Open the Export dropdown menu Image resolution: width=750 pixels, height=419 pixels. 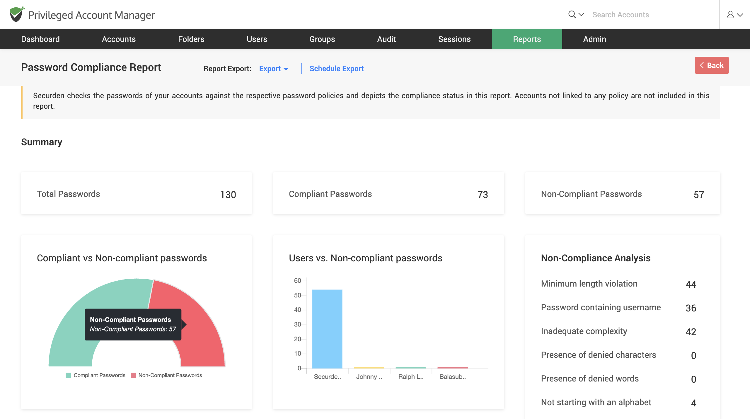273,69
